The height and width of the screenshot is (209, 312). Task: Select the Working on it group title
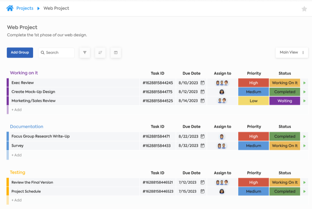coord(24,73)
